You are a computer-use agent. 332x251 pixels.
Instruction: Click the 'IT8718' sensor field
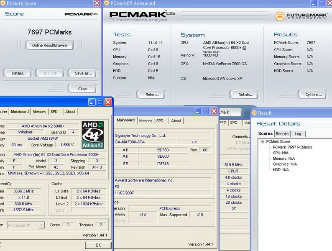point(163,164)
